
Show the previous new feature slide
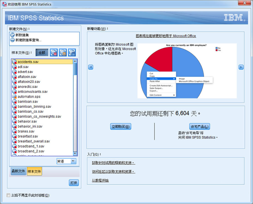point(91,67)
